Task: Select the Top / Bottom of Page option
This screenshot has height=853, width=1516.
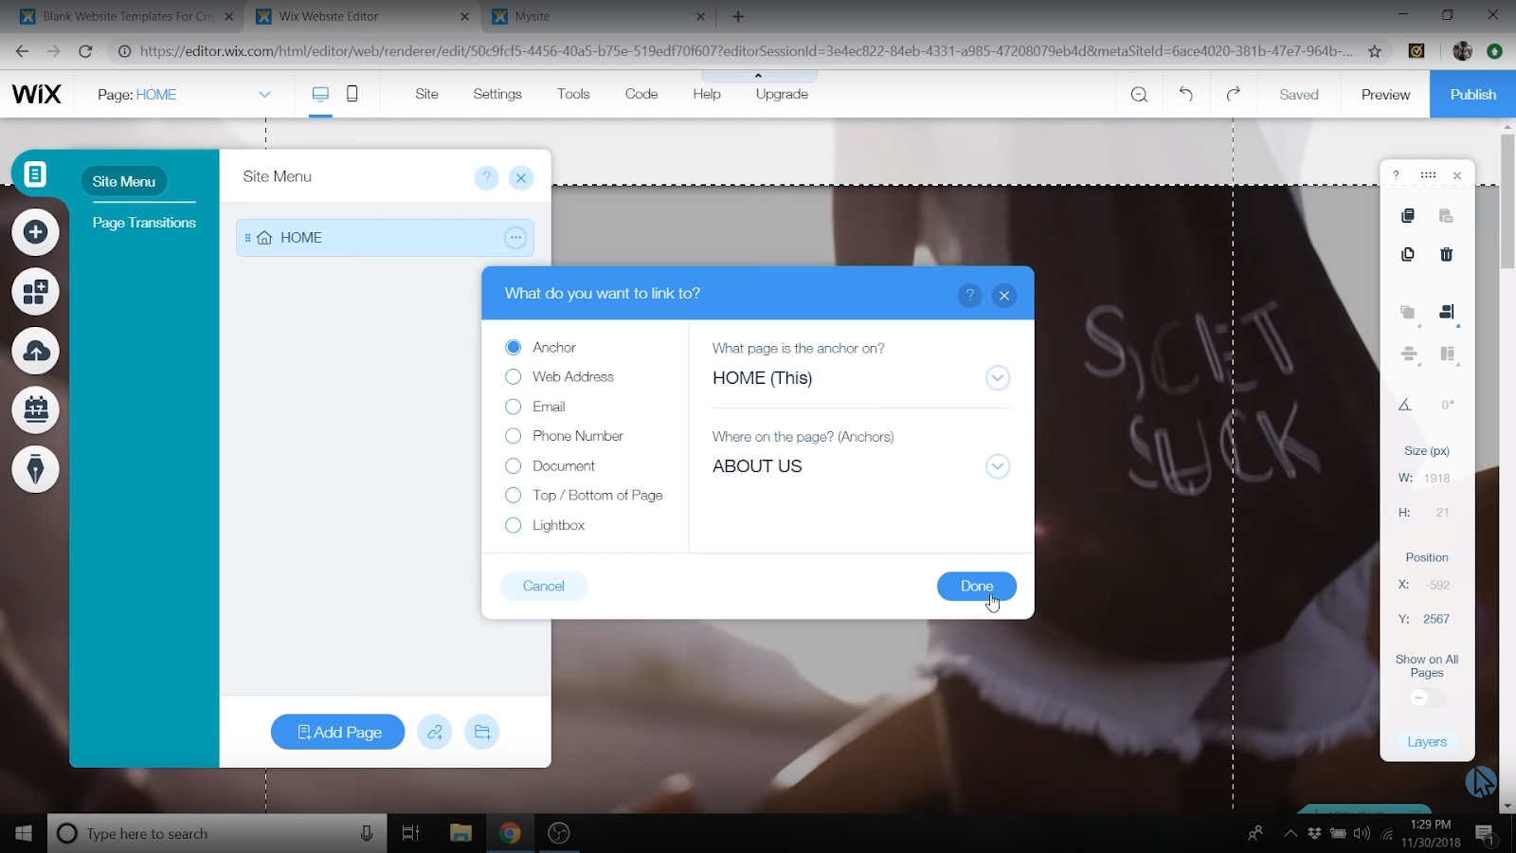Action: [514, 496]
